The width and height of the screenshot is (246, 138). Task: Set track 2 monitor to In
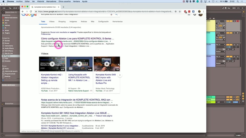(217, 37)
